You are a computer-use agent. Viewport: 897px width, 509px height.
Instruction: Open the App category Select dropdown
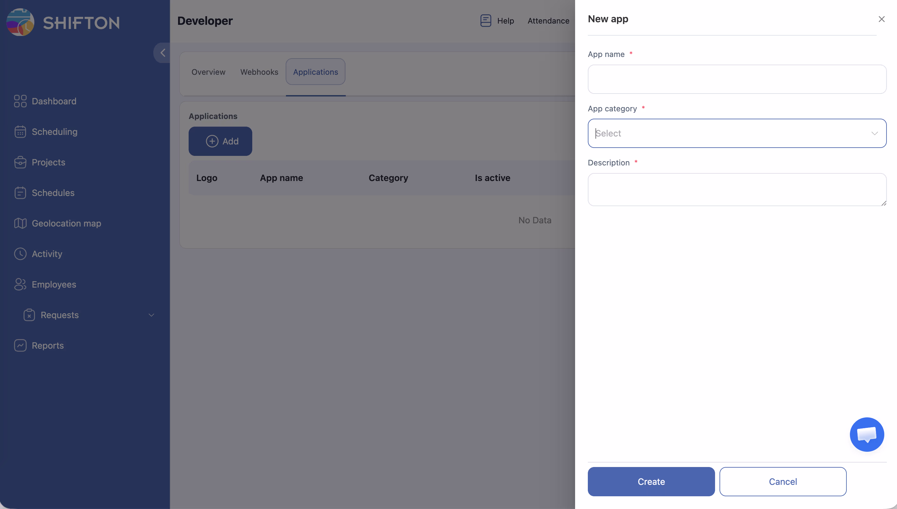click(x=737, y=133)
